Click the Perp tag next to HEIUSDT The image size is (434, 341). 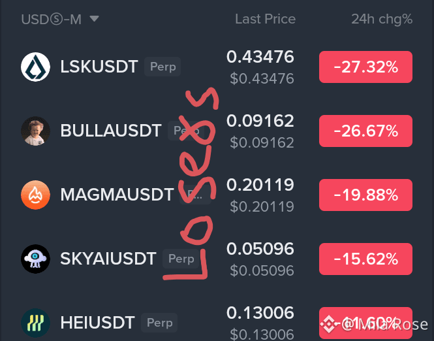click(159, 323)
